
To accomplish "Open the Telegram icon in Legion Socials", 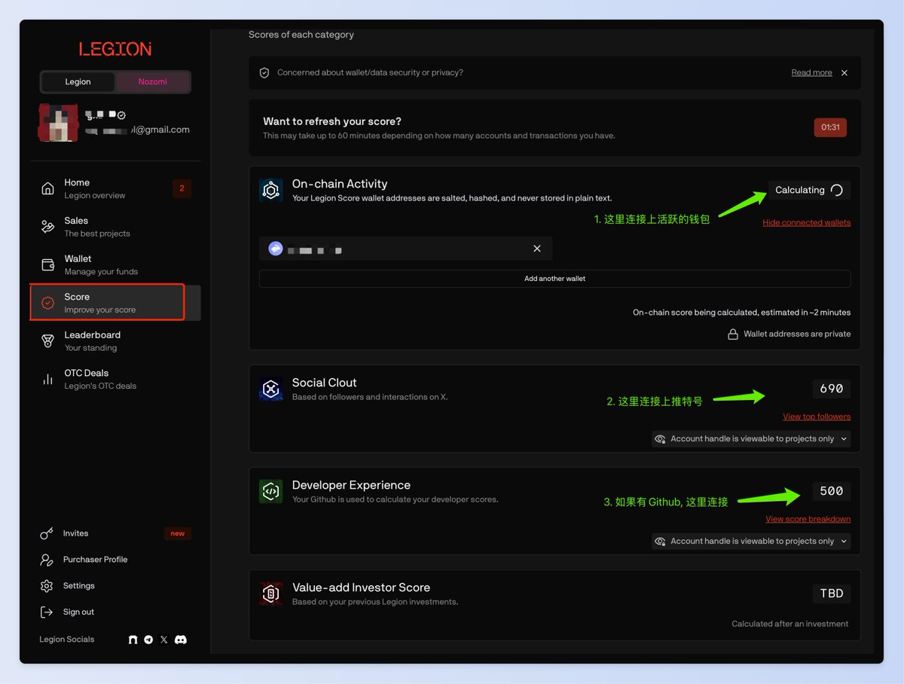I will pyautogui.click(x=148, y=640).
